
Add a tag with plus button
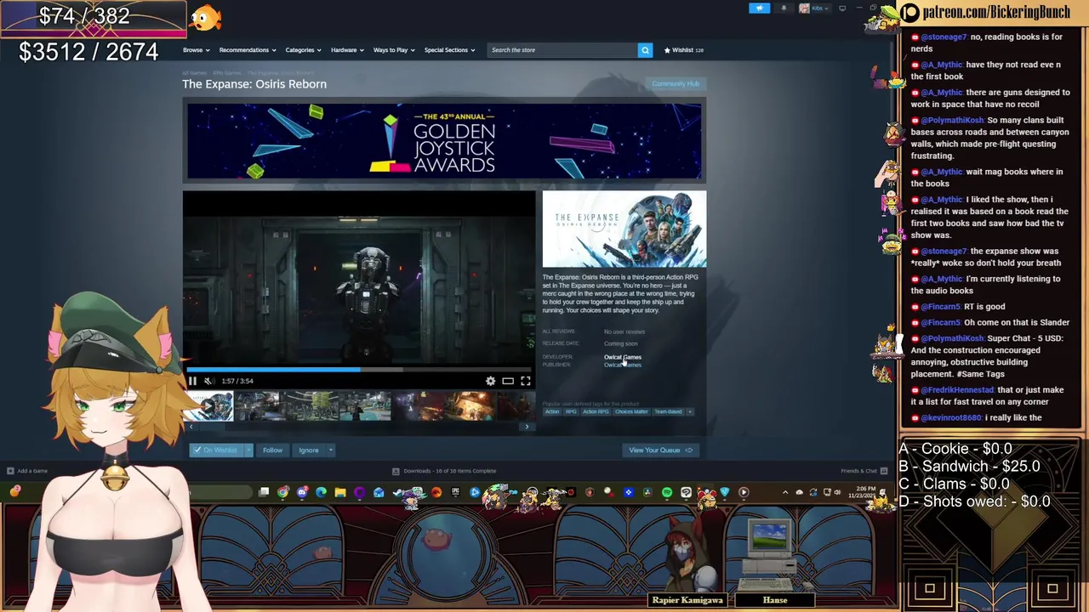690,411
